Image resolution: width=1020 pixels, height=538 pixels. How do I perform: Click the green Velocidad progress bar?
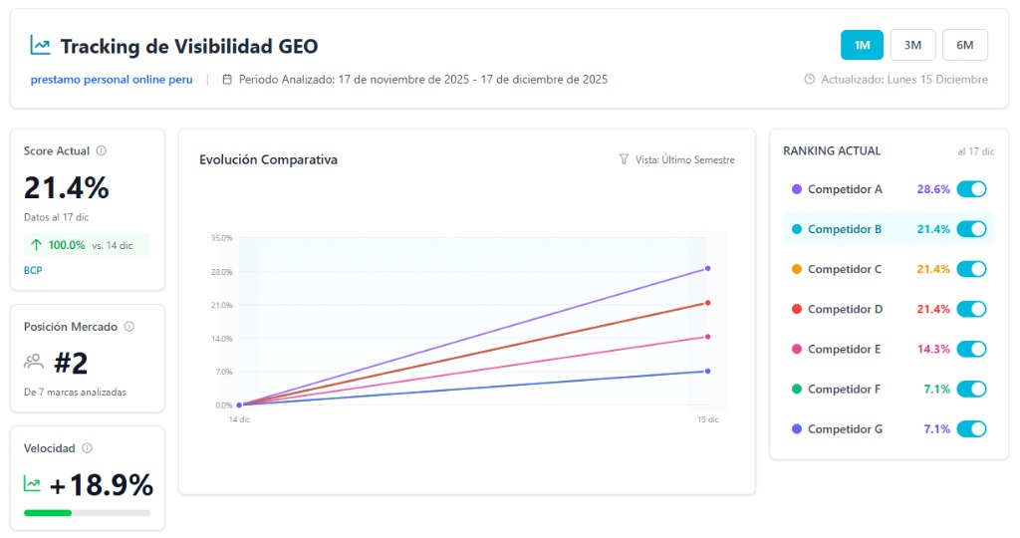48,513
